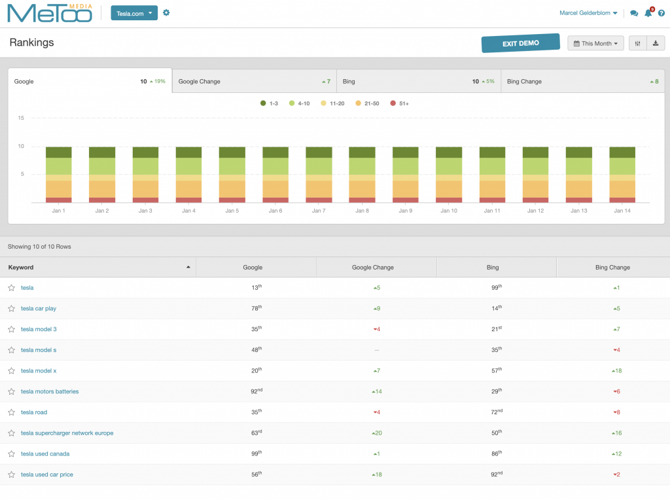Toggle the 1-3 legend series
670x500 pixels.
coord(269,103)
